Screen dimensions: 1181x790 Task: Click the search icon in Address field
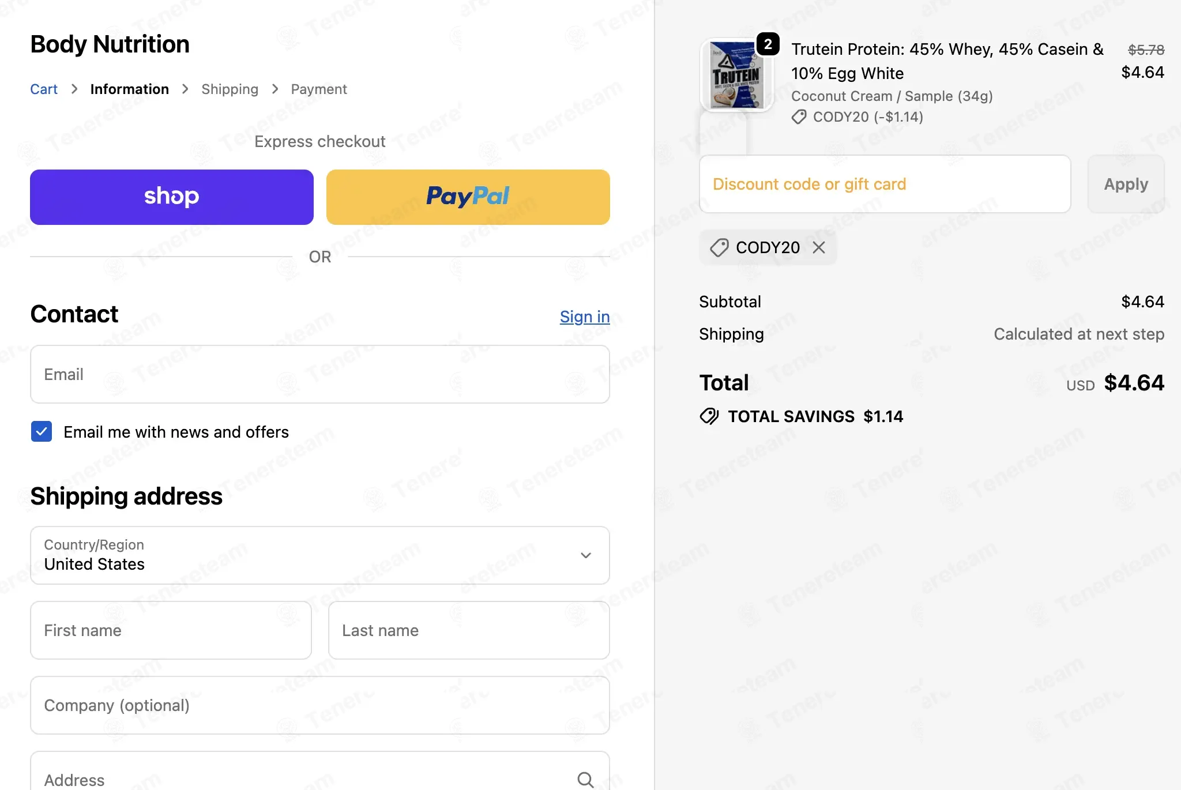[x=585, y=780]
